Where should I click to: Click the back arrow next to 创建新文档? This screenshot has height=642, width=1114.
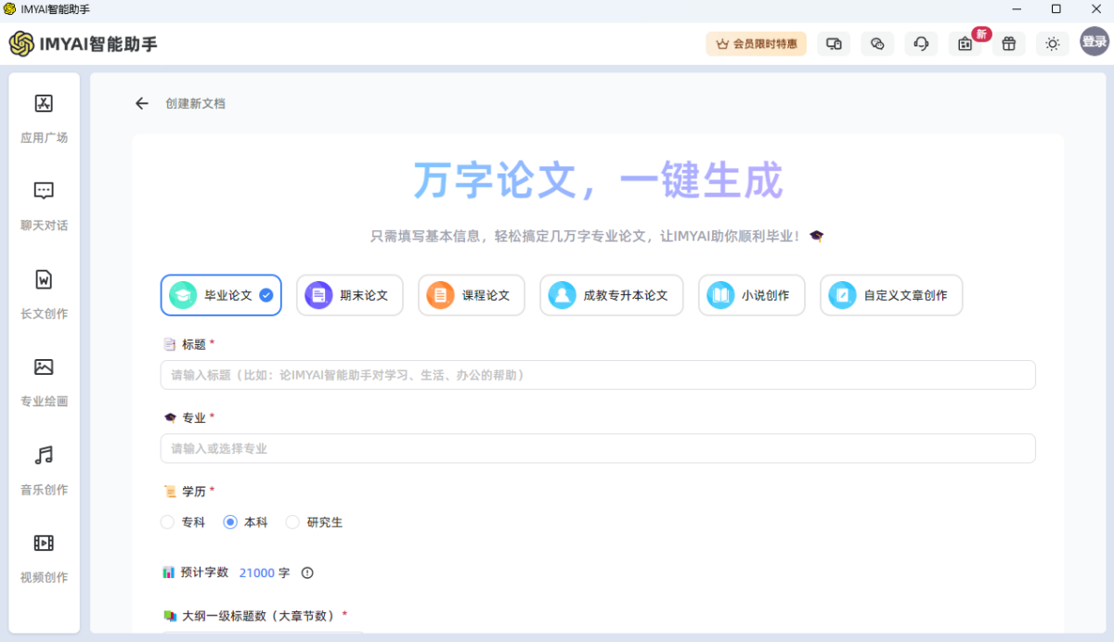(141, 103)
